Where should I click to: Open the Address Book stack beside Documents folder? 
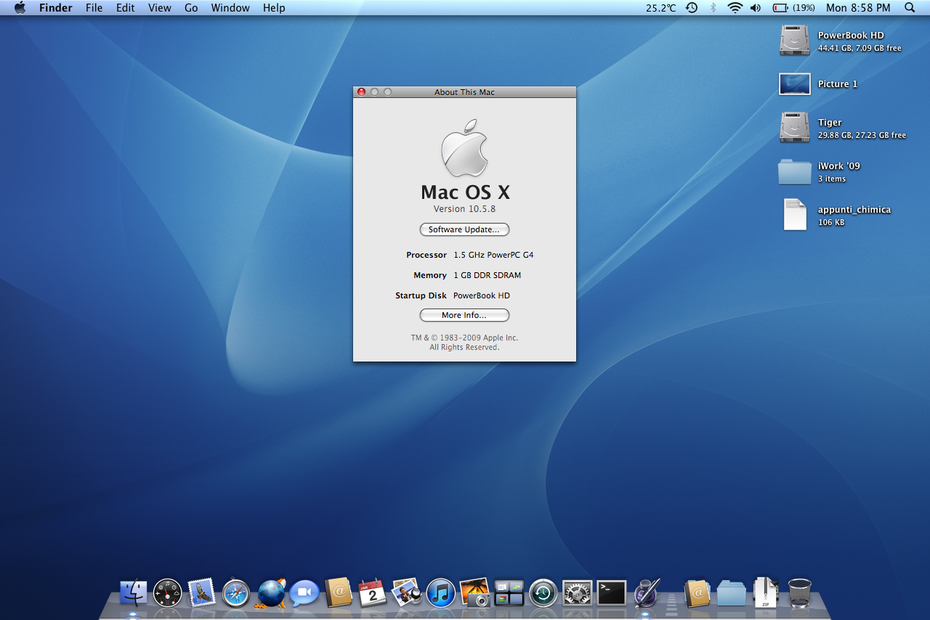(697, 593)
